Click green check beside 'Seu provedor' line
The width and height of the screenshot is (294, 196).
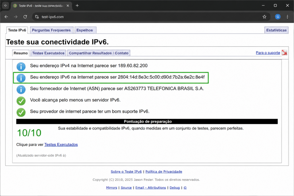[x=21, y=112]
